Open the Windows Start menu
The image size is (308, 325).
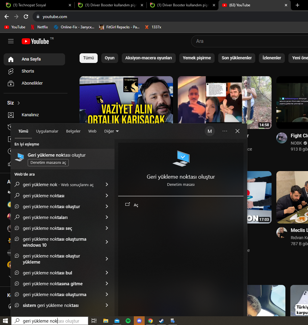5,321
